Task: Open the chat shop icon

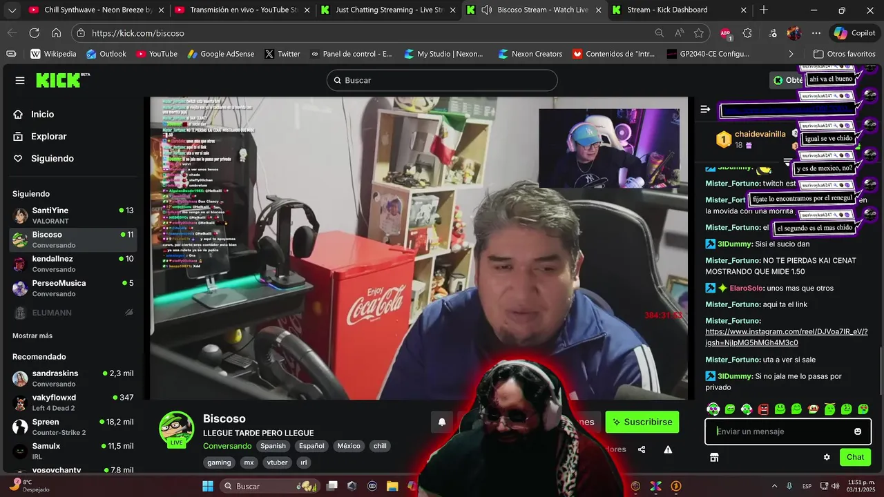Action: coord(714,457)
